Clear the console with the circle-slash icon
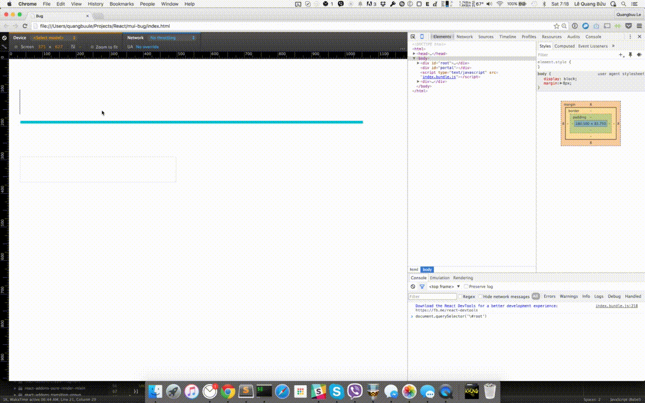 tap(413, 287)
